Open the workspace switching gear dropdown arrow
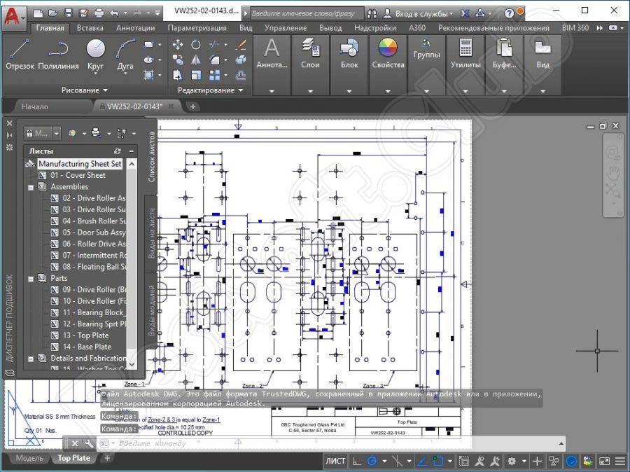 coord(524,461)
